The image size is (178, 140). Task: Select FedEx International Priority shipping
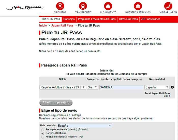(x=43, y=137)
